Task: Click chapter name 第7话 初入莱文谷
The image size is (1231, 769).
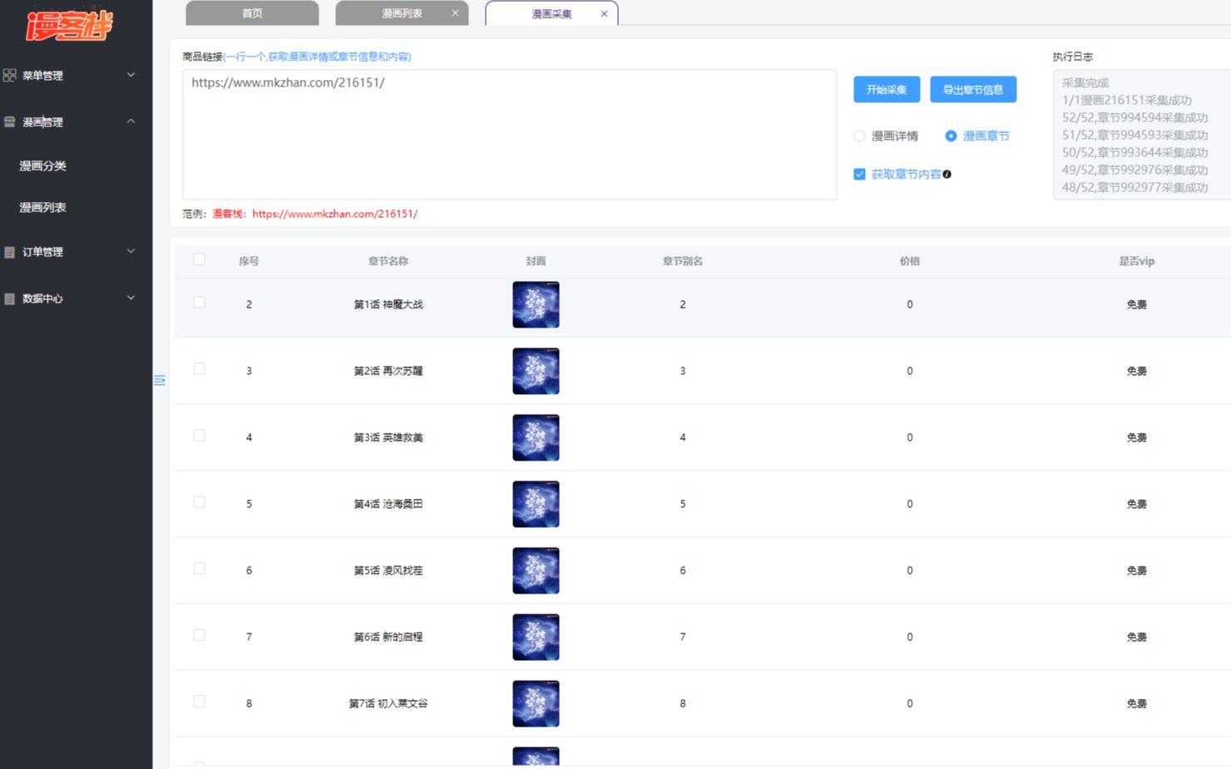Action: [388, 703]
